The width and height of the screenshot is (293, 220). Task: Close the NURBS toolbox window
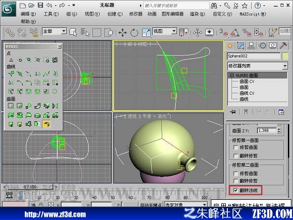[x=59, y=46]
